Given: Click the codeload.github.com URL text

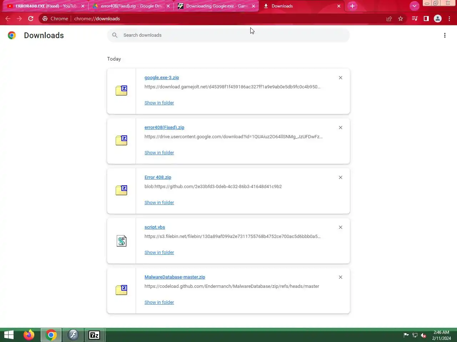Looking at the screenshot, I should pos(232,286).
